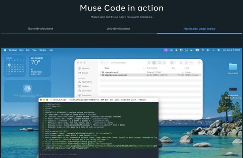Click the Focus moon icon in menu bar
Screen dimensions: 243x158
tap(192, 50)
